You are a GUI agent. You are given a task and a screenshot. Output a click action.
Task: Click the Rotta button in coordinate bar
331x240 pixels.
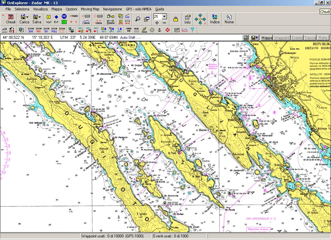point(323,38)
